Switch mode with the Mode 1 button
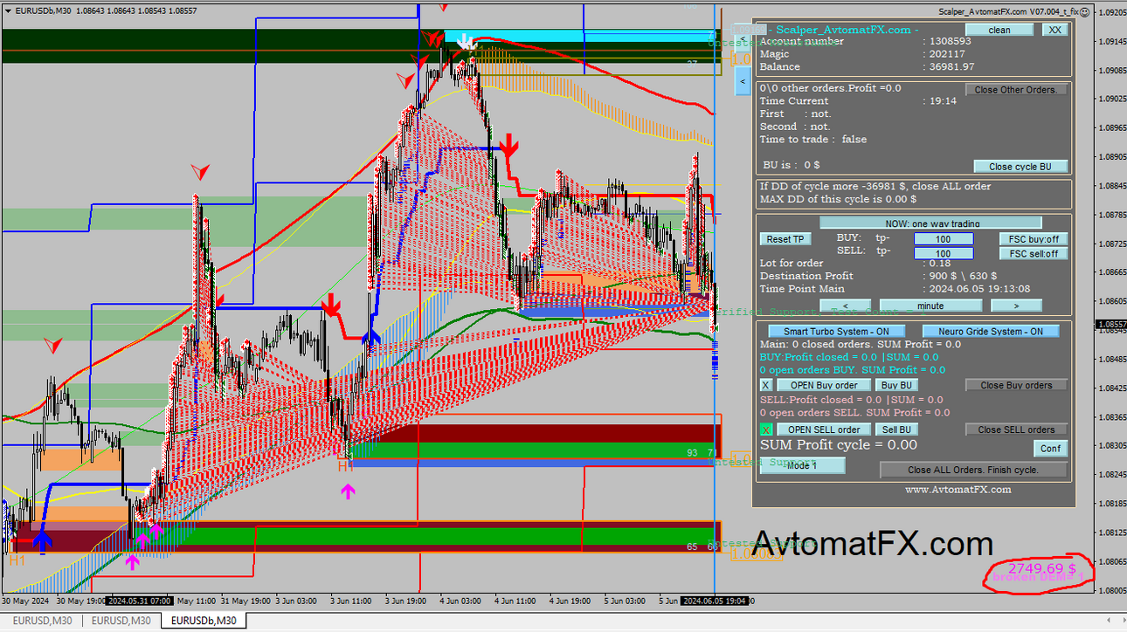 pos(802,466)
